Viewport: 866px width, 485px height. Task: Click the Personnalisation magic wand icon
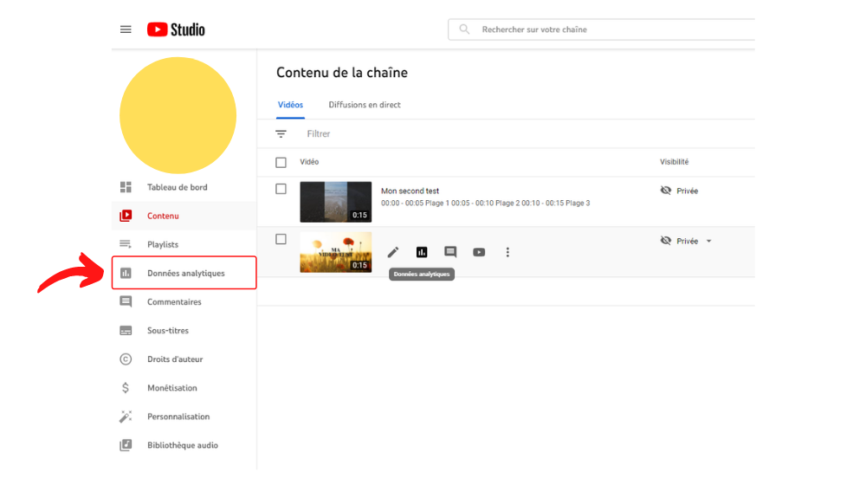click(x=126, y=417)
